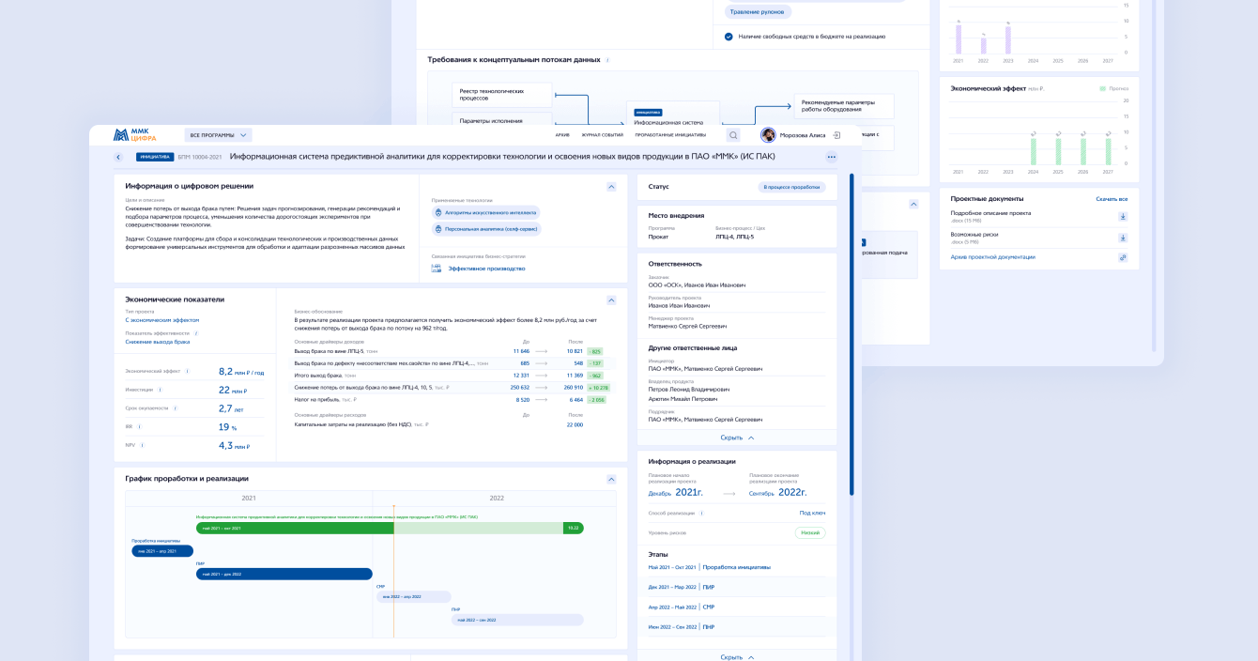The height and width of the screenshot is (661, 1258).
Task: Click ПНР timeline bar май 2022 – сен 2022
Action: [517, 620]
